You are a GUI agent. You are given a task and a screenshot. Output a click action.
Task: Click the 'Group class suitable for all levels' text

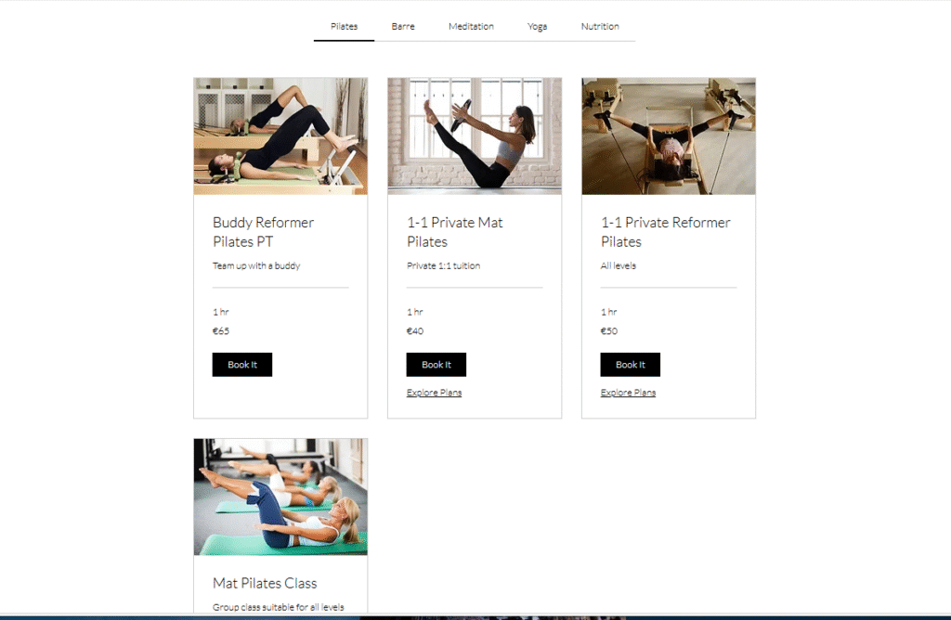[x=279, y=607]
